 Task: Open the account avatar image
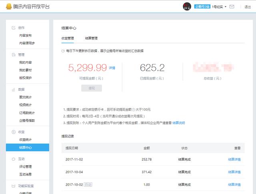coord(187,6)
